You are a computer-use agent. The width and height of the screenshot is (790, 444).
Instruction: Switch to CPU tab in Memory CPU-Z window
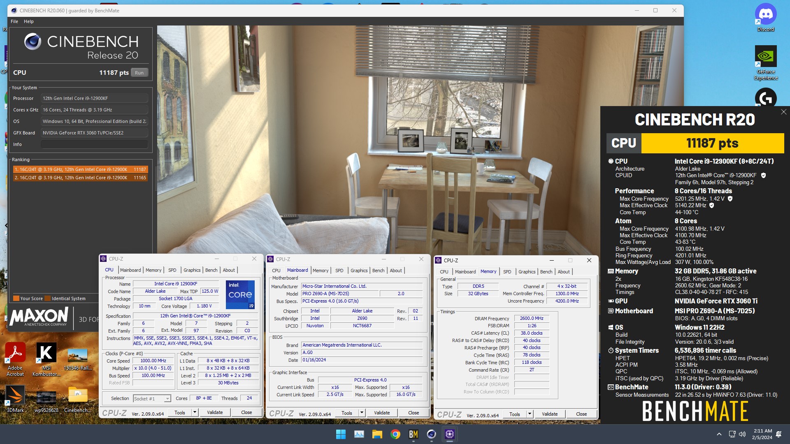click(444, 272)
